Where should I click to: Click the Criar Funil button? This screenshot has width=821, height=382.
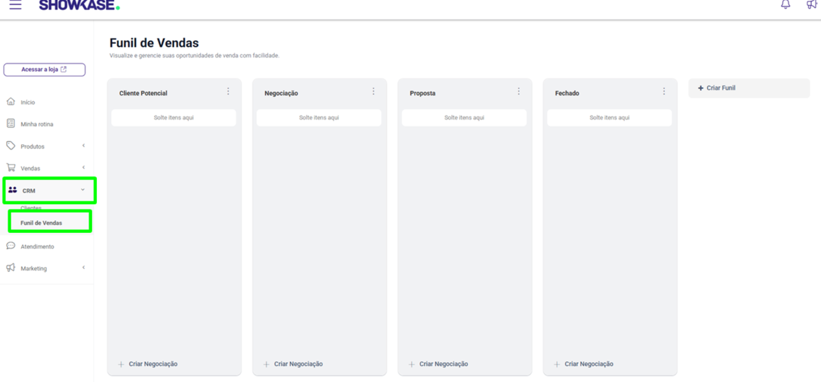click(720, 88)
